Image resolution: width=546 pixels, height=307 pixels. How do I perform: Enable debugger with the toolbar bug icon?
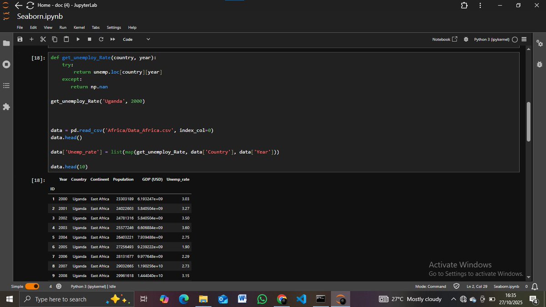pyautogui.click(x=466, y=39)
